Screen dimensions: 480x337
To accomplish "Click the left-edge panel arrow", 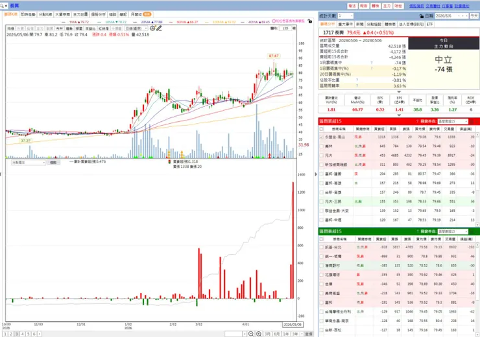I will tap(1, 174).
